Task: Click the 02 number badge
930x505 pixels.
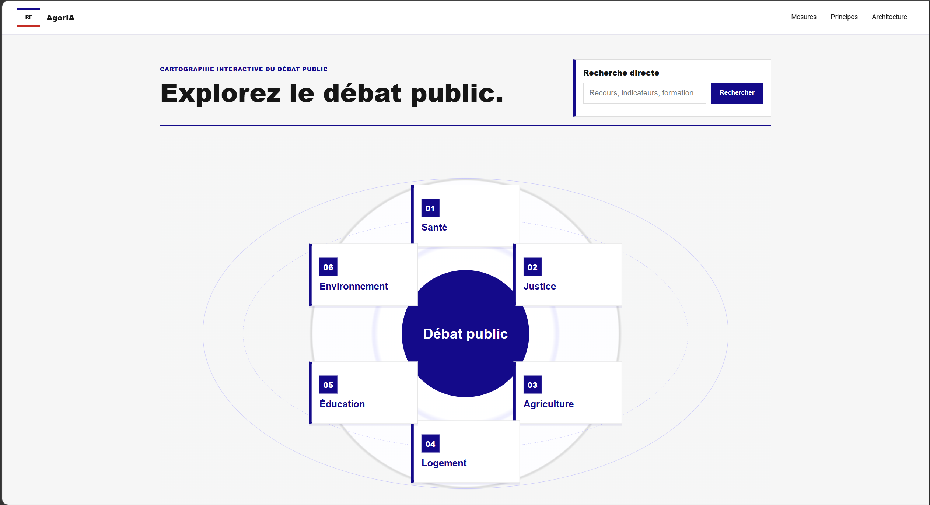Action: click(x=532, y=267)
